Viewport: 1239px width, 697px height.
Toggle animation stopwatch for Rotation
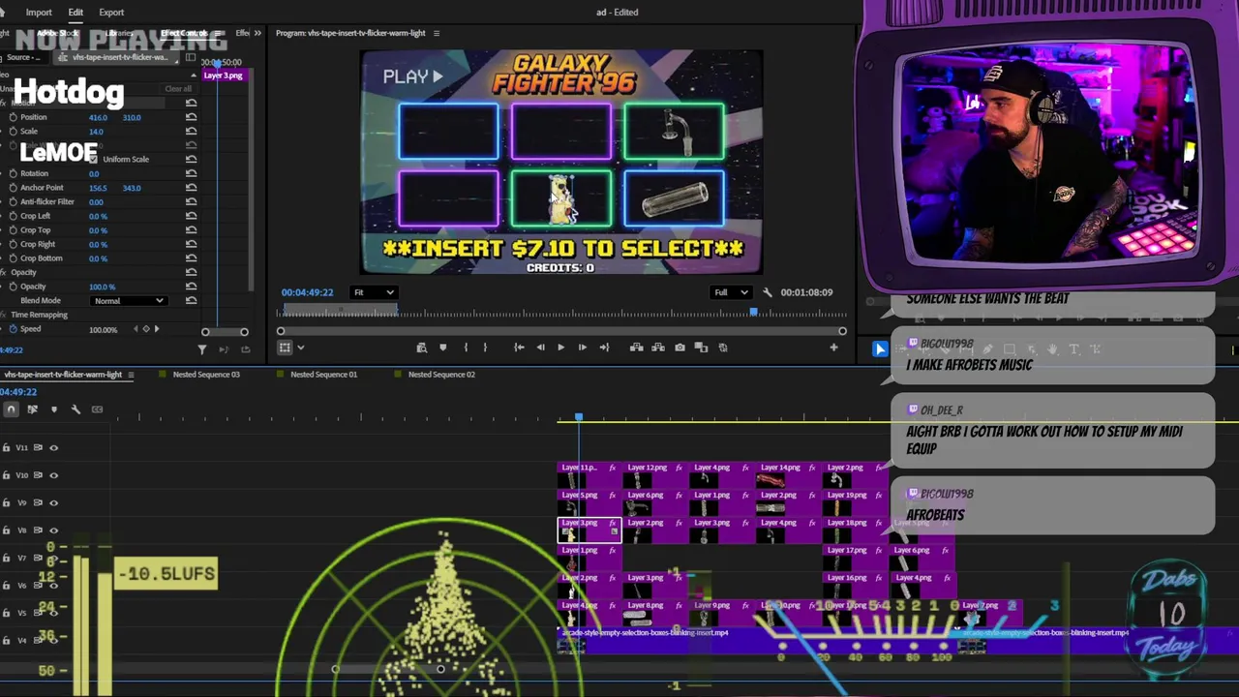(13, 173)
